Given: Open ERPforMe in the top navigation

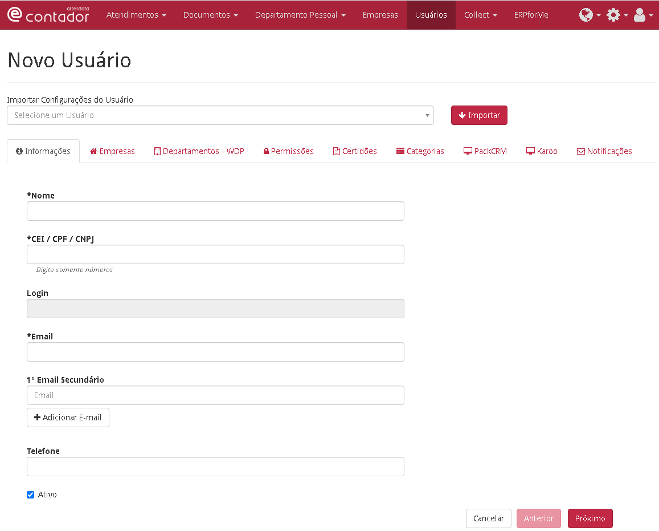Looking at the screenshot, I should (x=531, y=15).
